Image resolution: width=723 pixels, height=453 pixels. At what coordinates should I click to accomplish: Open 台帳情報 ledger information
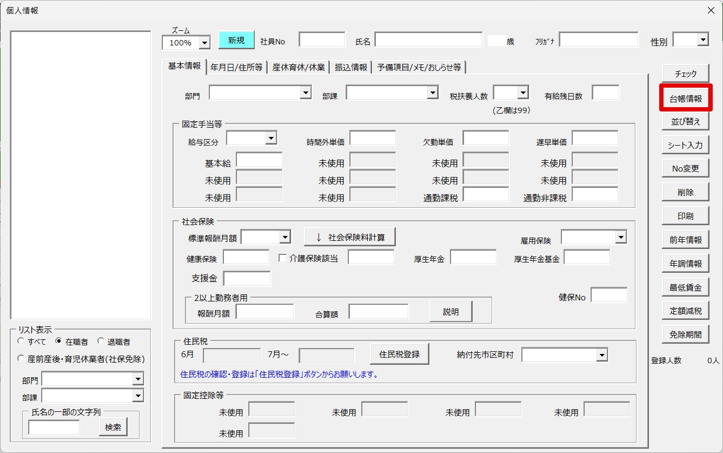[x=685, y=99]
